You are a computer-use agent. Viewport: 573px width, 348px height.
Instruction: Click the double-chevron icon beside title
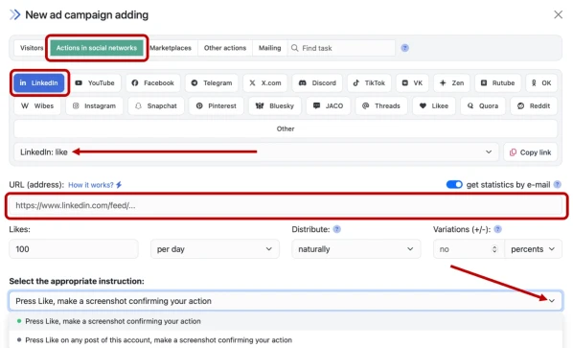point(14,14)
